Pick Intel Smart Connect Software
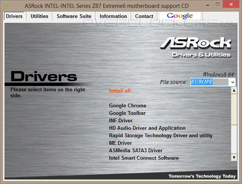The height and width of the screenshot is (184, 242). (144, 158)
